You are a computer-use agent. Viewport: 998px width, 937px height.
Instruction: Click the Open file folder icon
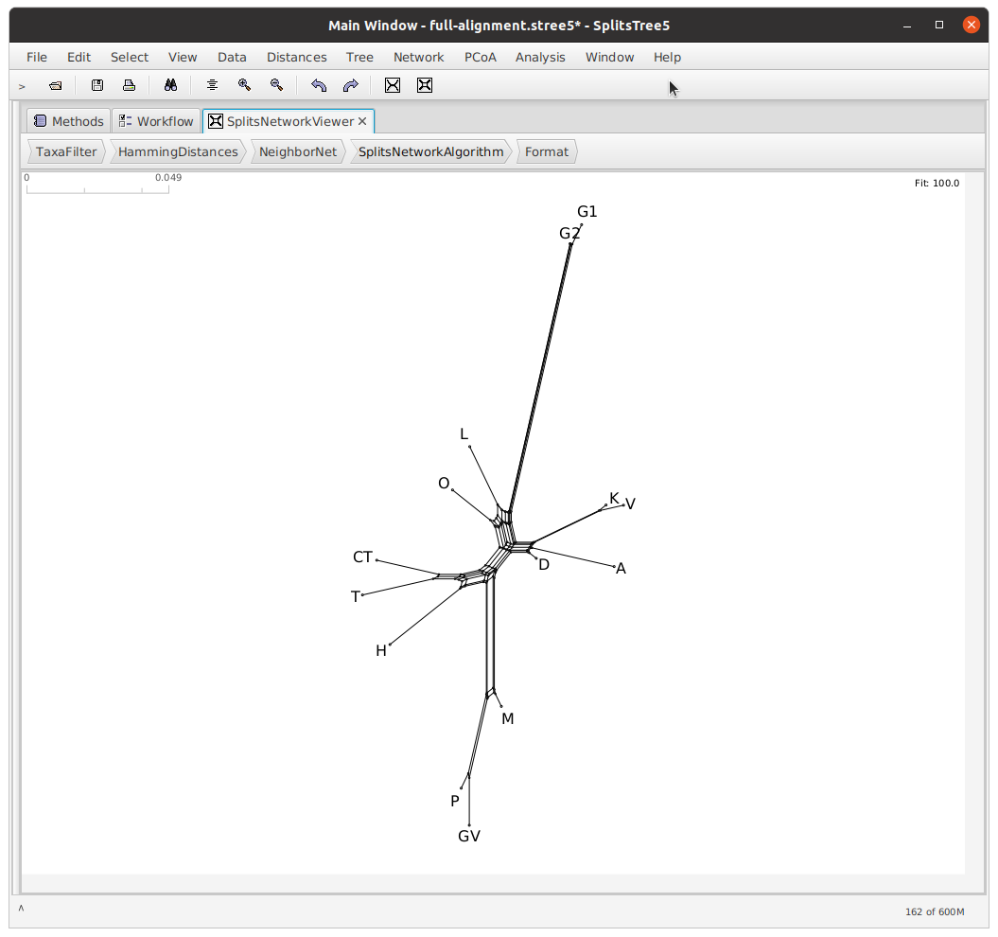click(x=56, y=85)
